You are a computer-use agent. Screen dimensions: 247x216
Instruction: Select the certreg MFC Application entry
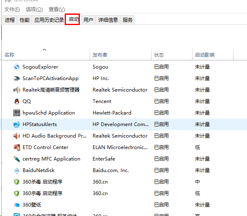51,159
